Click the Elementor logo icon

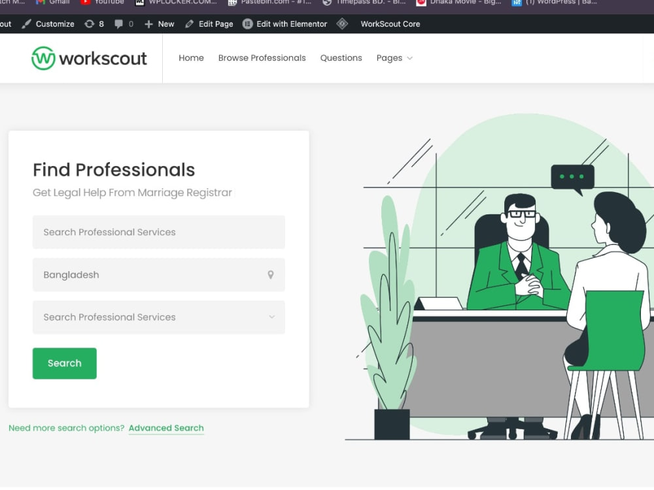point(247,24)
